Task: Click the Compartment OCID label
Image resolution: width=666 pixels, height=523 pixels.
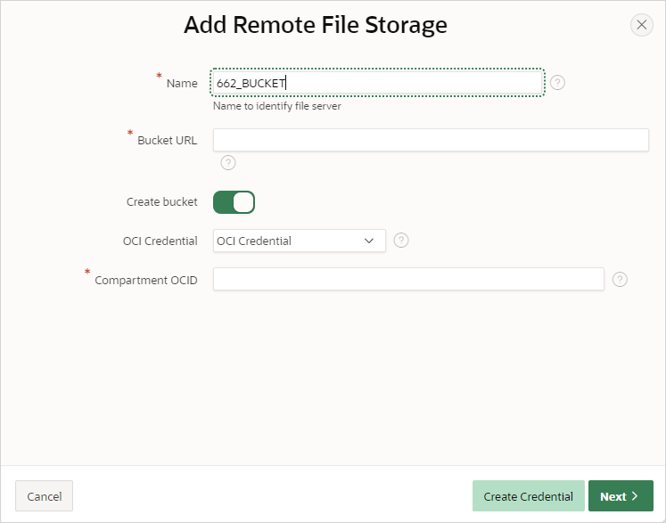Action: [x=146, y=280]
